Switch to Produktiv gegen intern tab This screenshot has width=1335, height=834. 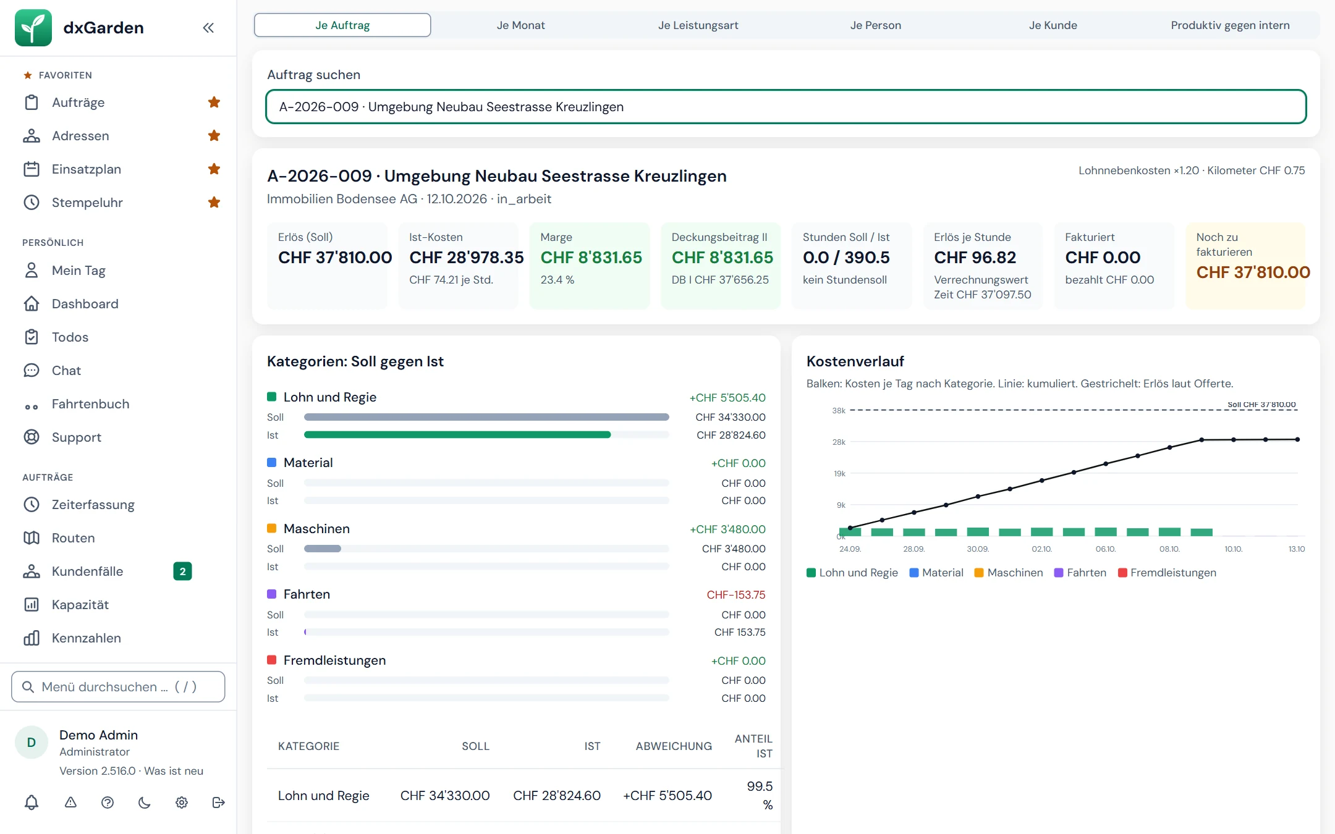[1230, 25]
